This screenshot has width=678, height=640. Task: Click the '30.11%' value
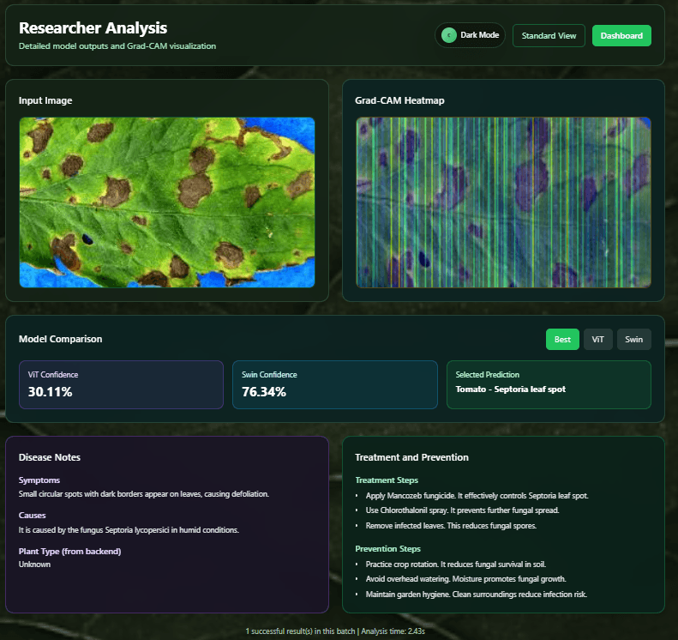tap(51, 391)
